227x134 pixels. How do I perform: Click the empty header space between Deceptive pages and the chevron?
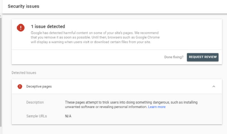128,87
